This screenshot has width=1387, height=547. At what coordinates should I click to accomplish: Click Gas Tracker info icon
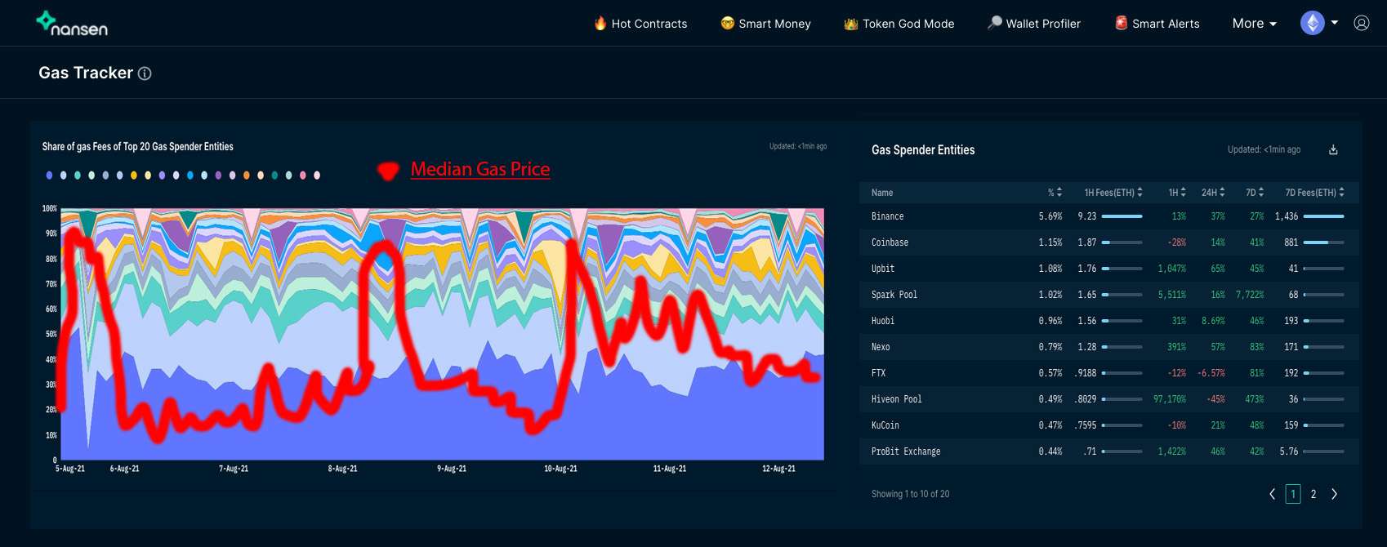pos(145,73)
